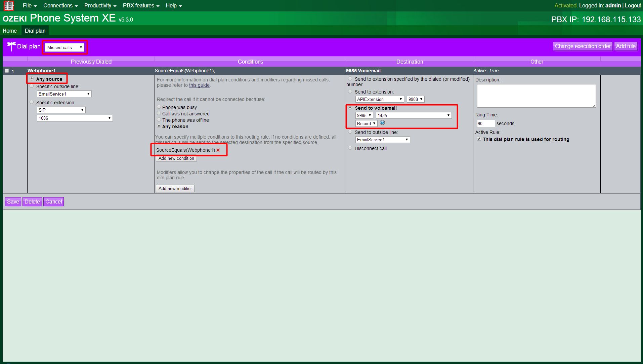Click Add new modifier button

coord(175,188)
